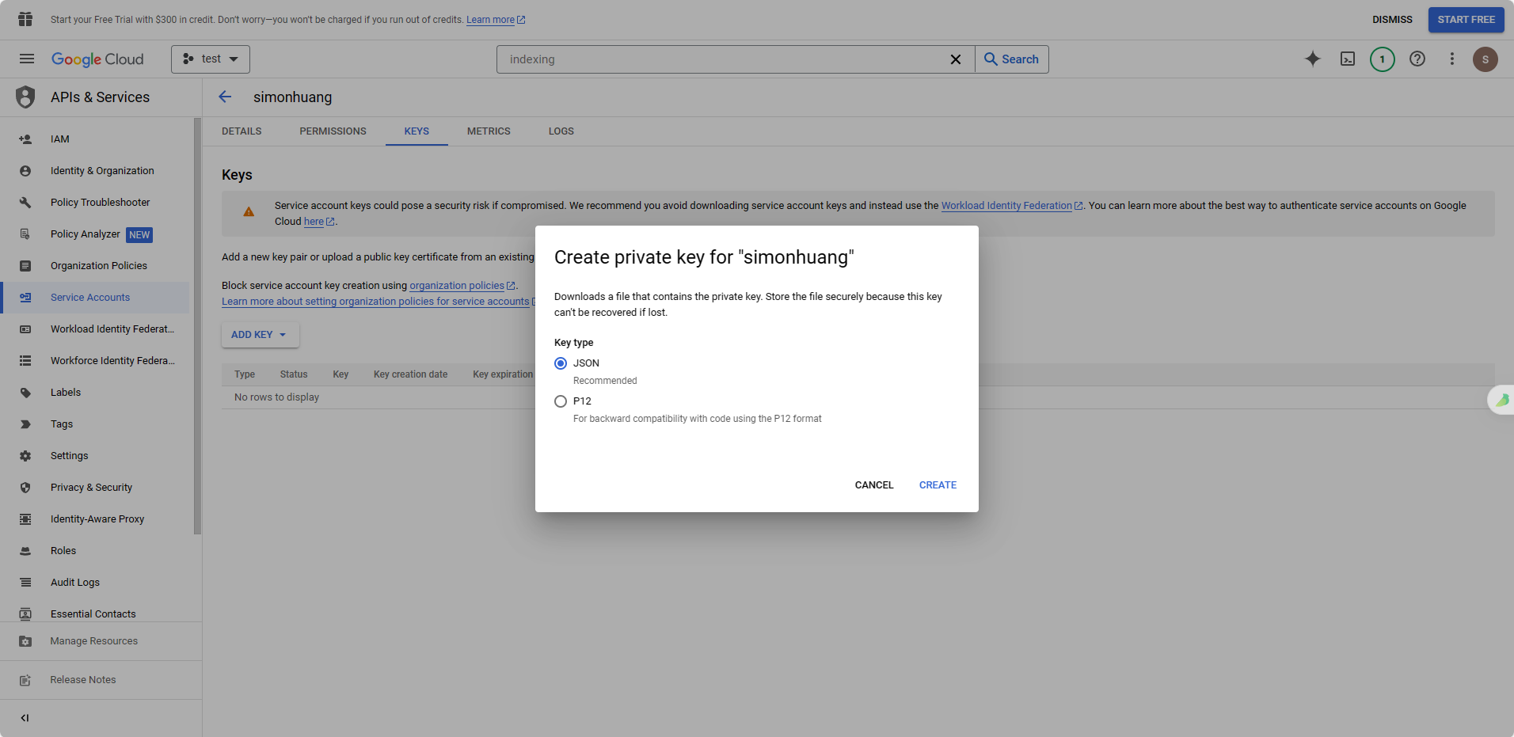
Task: Click CREATE in the private key dialog
Action: pos(938,485)
